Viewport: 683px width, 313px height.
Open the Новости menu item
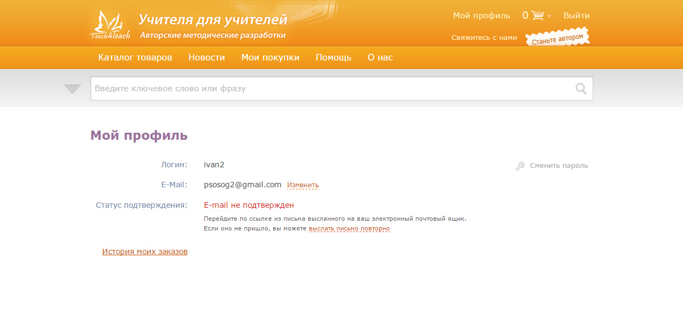click(207, 57)
